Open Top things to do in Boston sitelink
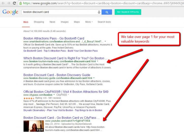Screen dimensions: 184x134 pos(89,110)
